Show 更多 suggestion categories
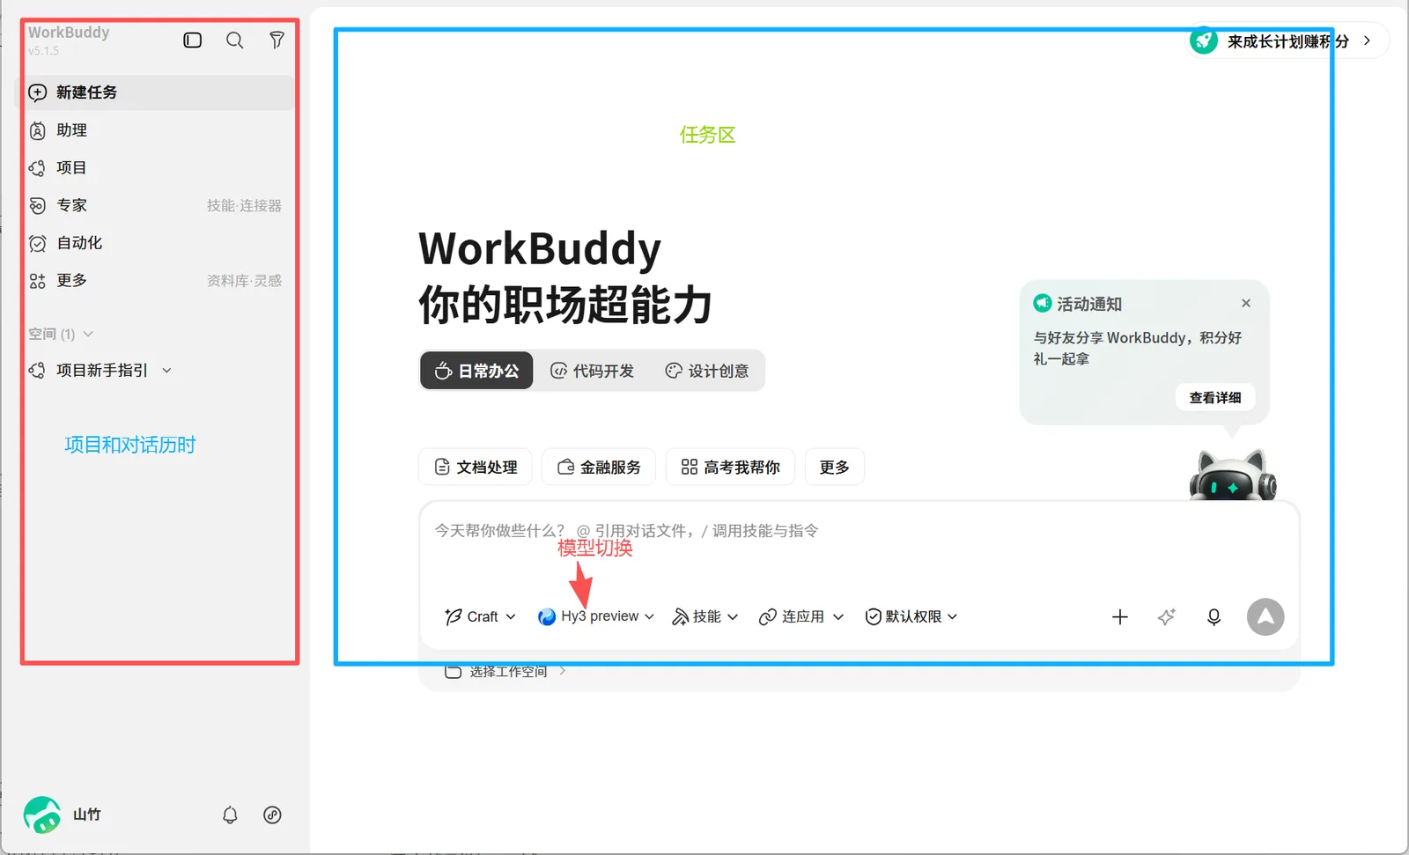The width and height of the screenshot is (1409, 855). pos(835,467)
